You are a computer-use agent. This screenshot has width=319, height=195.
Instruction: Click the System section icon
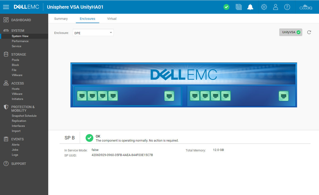(x=6, y=31)
